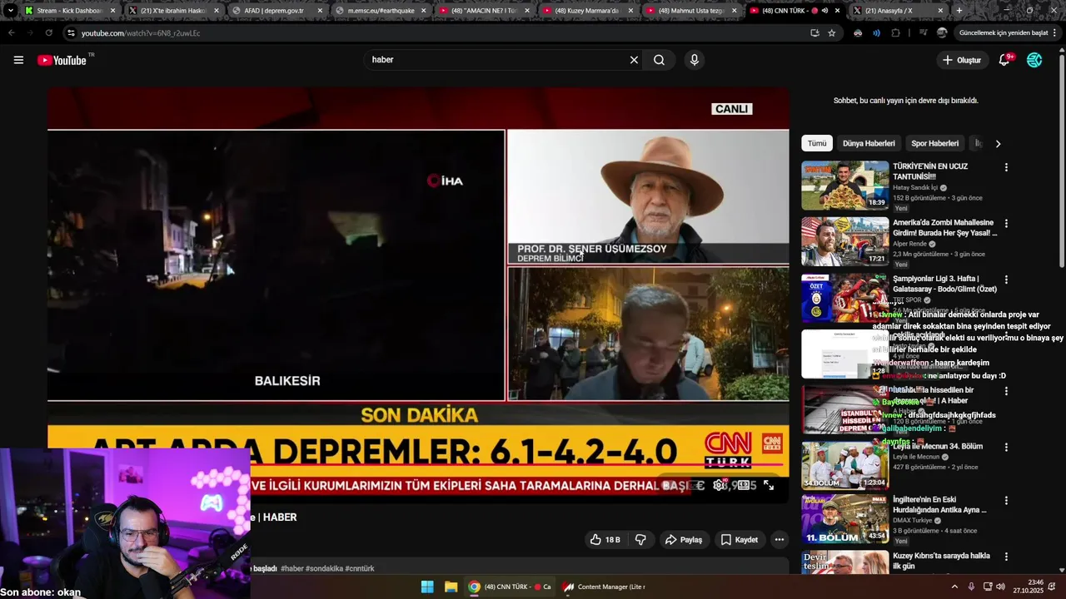Select the Dünya Haberleri filter chip
Image resolution: width=1066 pixels, height=599 pixels.
point(869,143)
